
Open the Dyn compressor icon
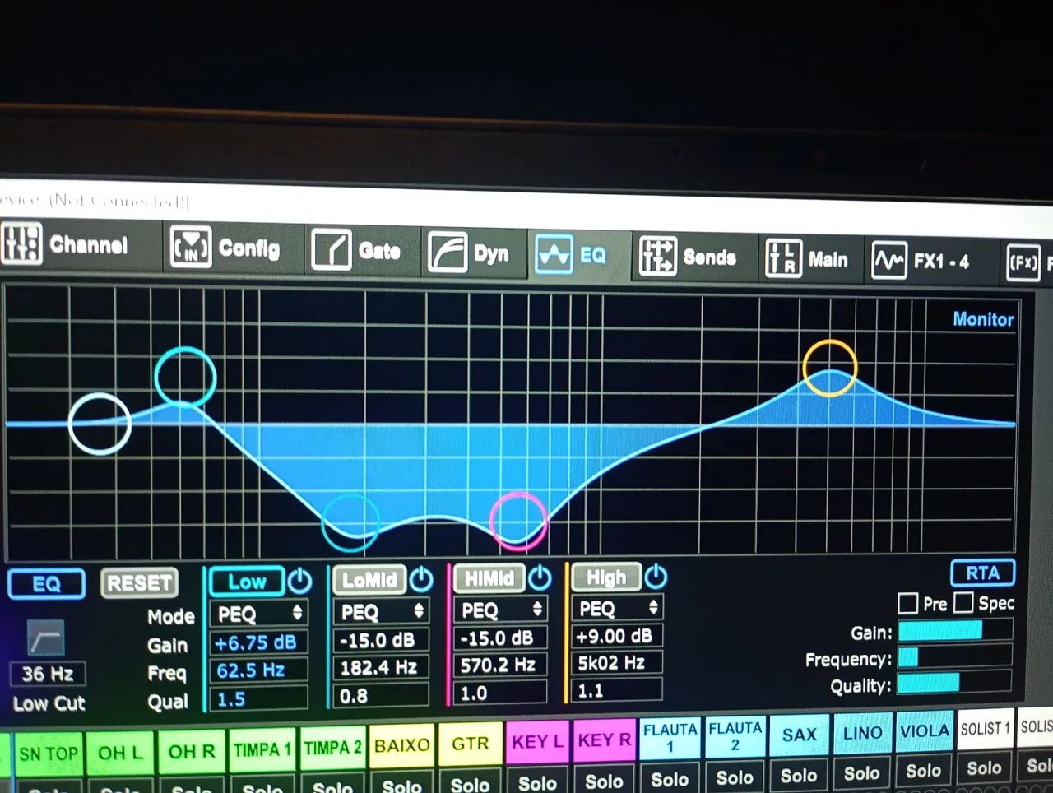coord(447,253)
